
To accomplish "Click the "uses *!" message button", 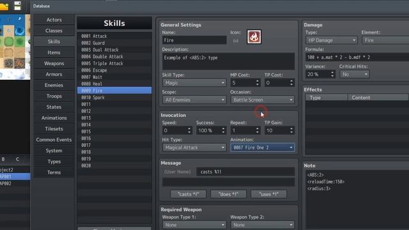I will [x=268, y=194].
